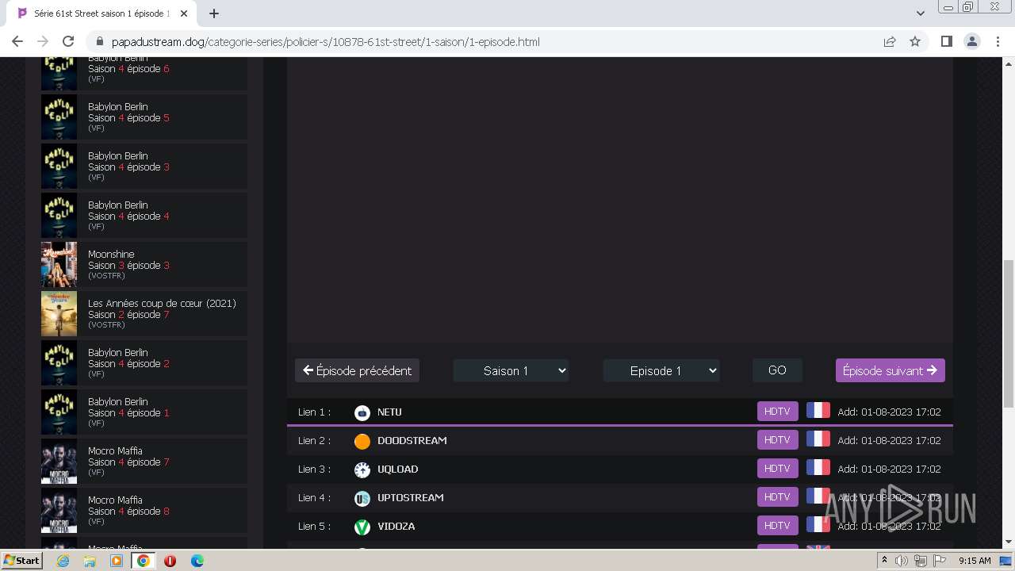
Task: Click the taskbar clock showing 9:15 AM
Action: tap(975, 561)
